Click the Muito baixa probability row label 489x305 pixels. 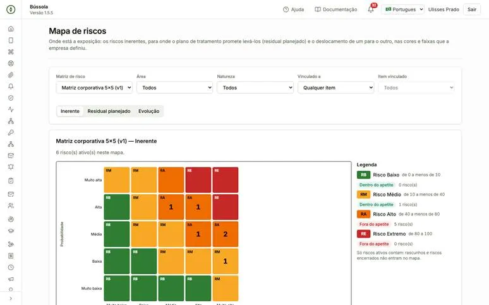tap(92, 289)
